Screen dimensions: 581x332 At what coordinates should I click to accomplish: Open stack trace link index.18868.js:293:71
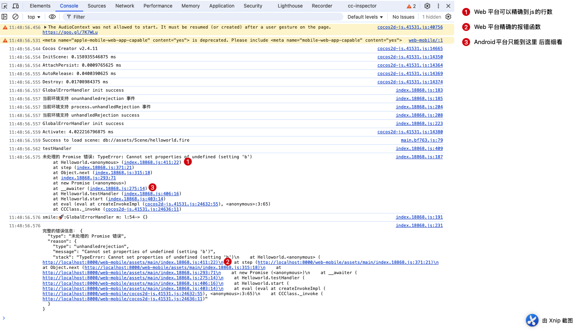pyautogui.click(x=88, y=178)
